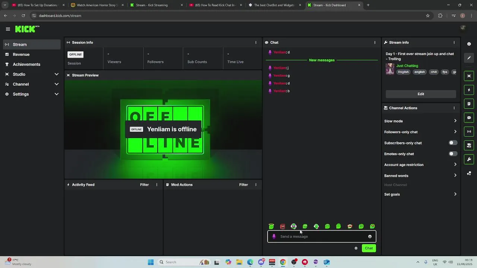Switch to Watch American Horror Story tab
The width and height of the screenshot is (477, 268).
(97, 5)
